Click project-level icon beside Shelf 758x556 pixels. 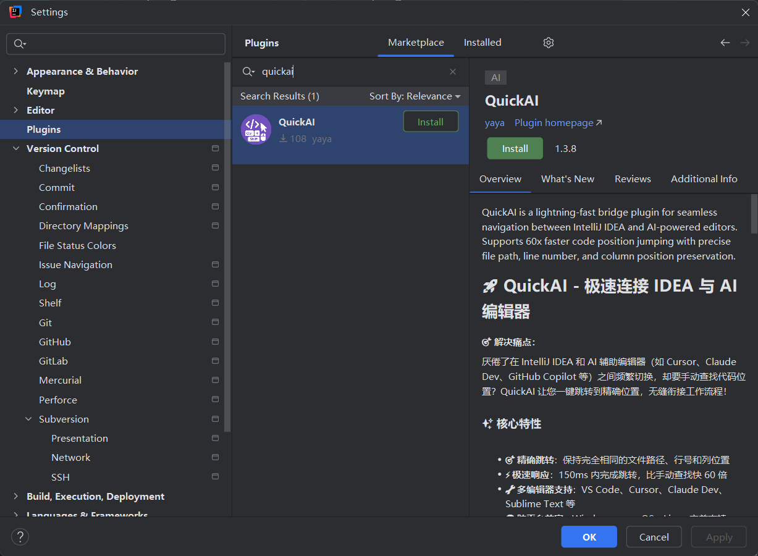[215, 303]
